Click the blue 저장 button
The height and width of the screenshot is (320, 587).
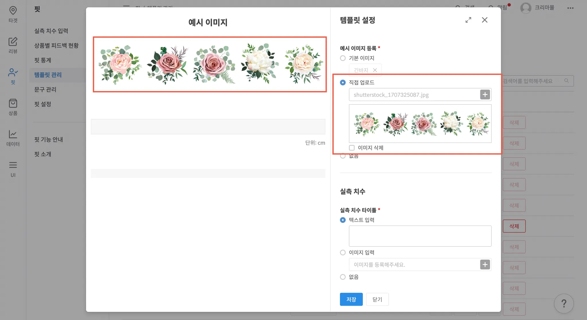(x=351, y=299)
